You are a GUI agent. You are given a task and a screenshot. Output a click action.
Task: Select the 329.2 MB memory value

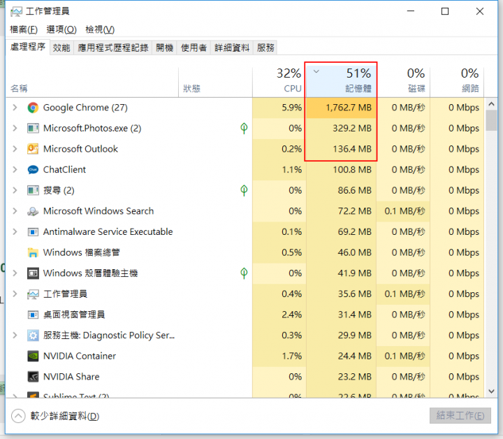(352, 129)
